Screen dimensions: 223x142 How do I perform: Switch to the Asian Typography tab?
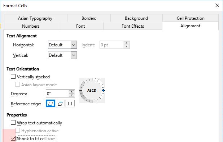(35, 18)
